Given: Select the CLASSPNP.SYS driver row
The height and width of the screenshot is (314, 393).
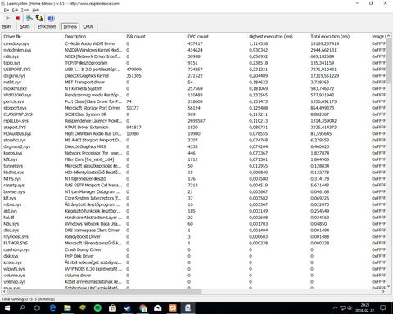Looking at the screenshot, I should pyautogui.click(x=194, y=114).
